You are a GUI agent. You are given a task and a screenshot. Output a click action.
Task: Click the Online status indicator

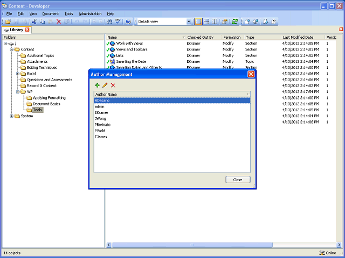tap(328, 253)
